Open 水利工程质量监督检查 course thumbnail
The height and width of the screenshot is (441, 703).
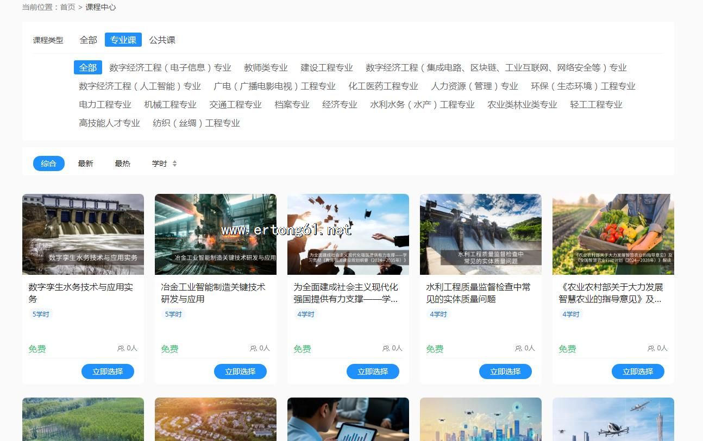click(x=480, y=234)
